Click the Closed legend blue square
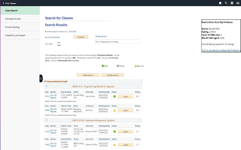 tap(118, 66)
